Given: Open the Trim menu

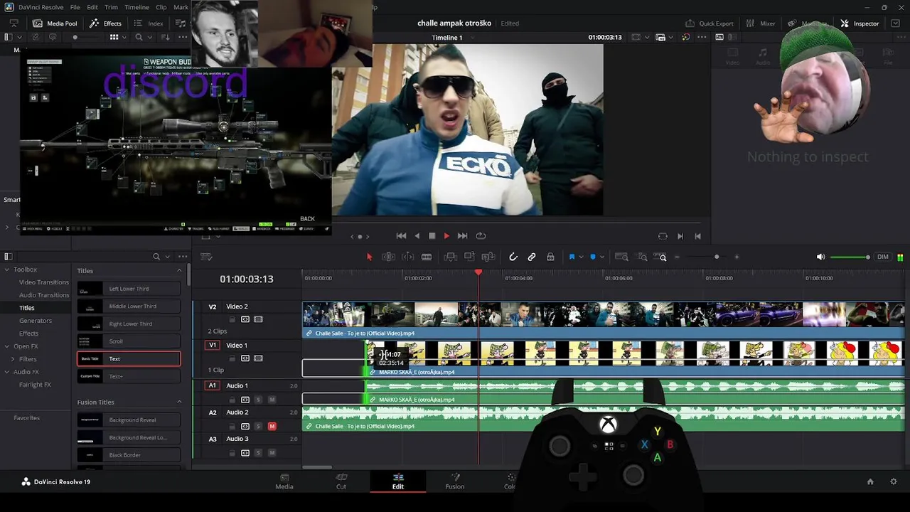Looking at the screenshot, I should (x=111, y=7).
